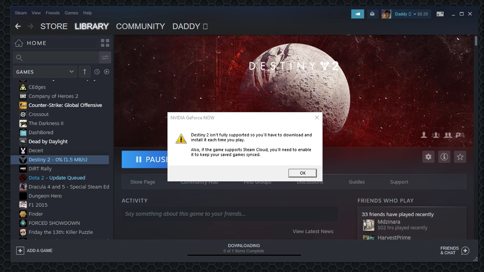
Task: Click the library page vertical scrollbar
Action: (476, 41)
